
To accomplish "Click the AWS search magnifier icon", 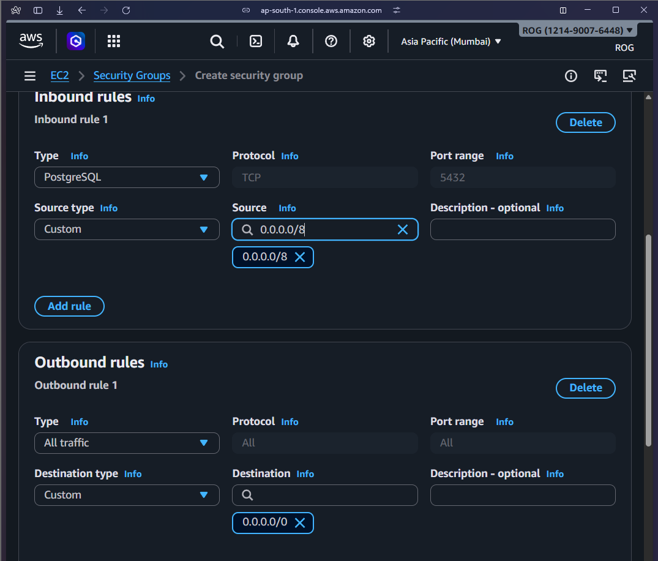I will 217,41.
